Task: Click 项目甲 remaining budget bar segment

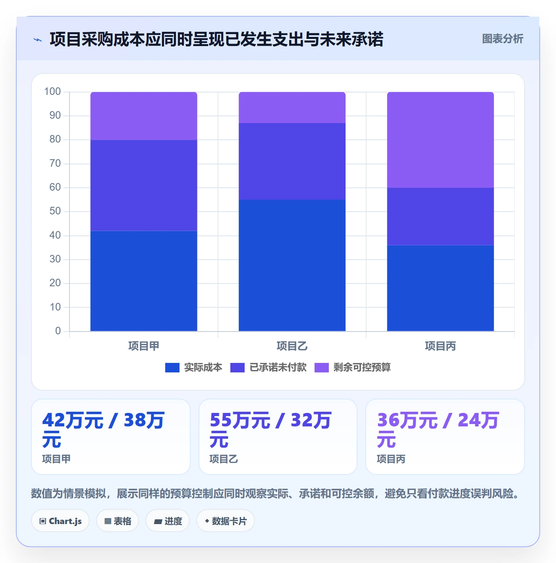Action: click(144, 116)
